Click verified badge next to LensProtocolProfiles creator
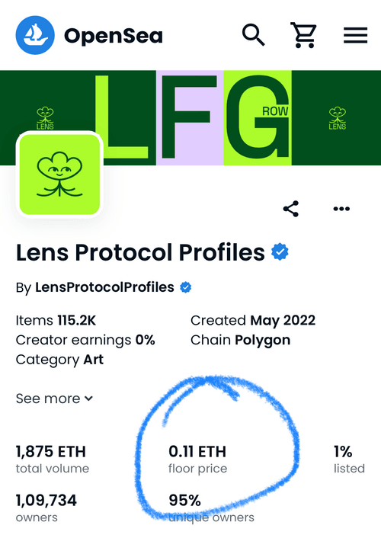Screen dimensions: 381x554 pyautogui.click(x=186, y=287)
